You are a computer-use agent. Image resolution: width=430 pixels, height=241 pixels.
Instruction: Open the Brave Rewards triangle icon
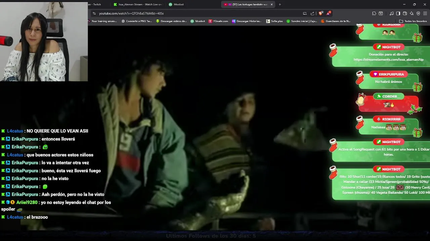[x=328, y=13]
